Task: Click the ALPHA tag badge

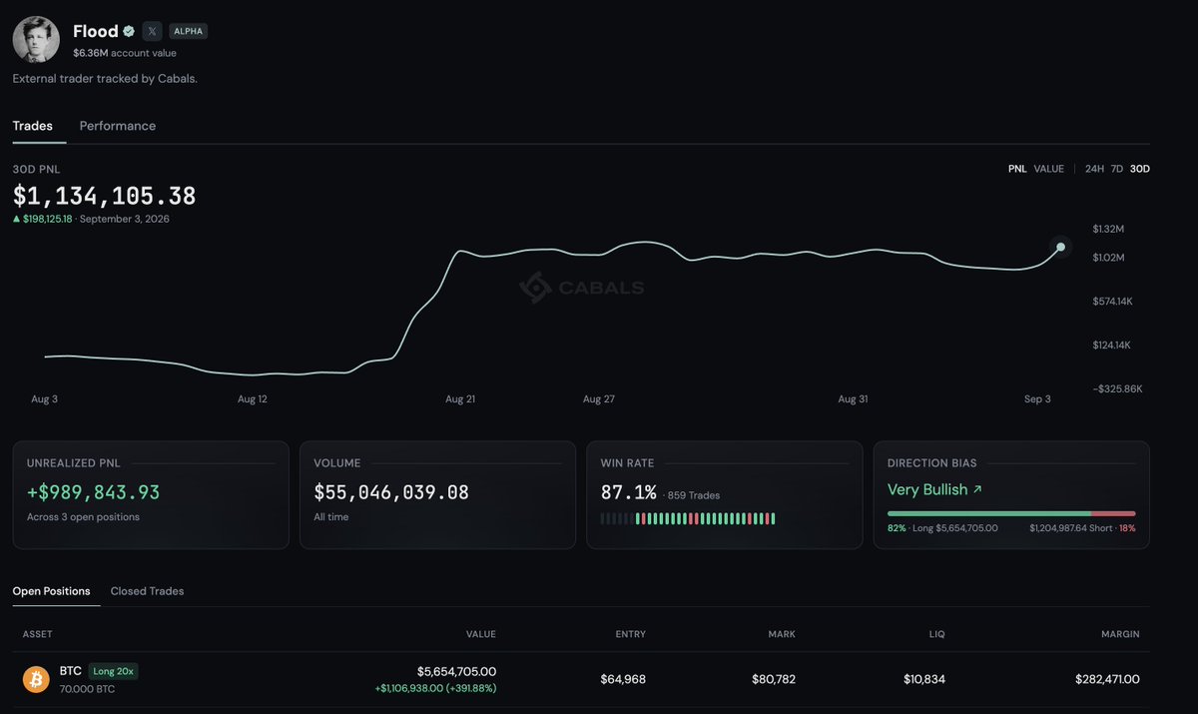Action: pyautogui.click(x=189, y=31)
